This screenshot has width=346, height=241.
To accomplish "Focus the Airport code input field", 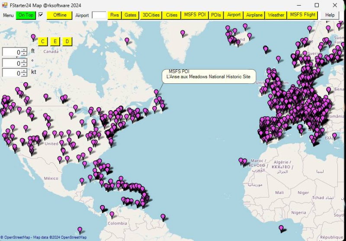I will [x=99, y=15].
